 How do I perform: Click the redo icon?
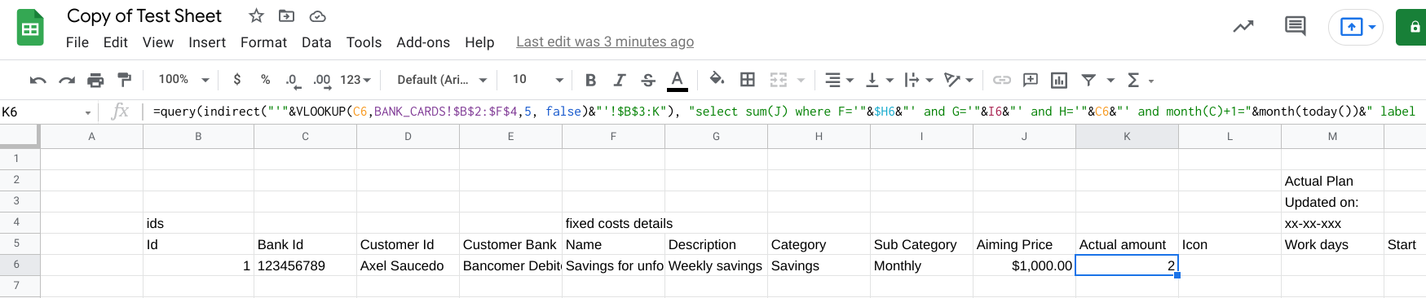click(67, 80)
